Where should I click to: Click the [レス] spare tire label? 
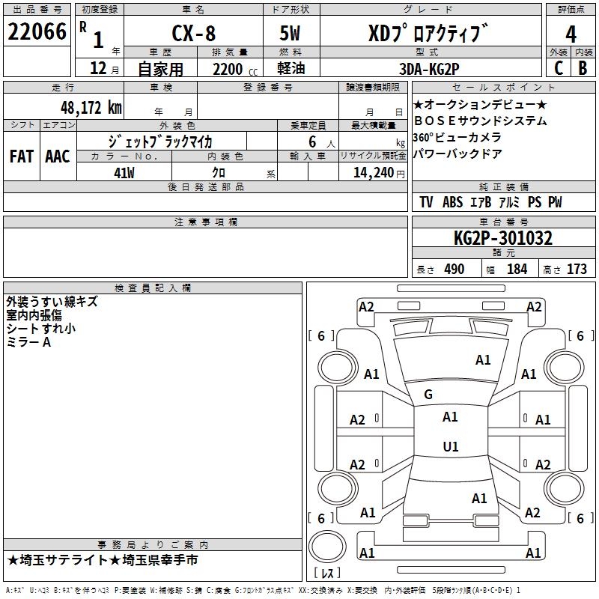(x=327, y=573)
